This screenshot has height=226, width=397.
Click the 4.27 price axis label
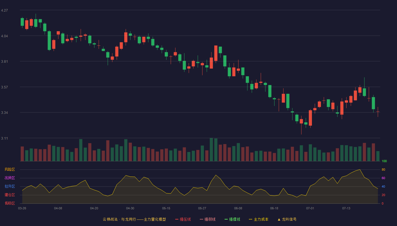point(5,10)
